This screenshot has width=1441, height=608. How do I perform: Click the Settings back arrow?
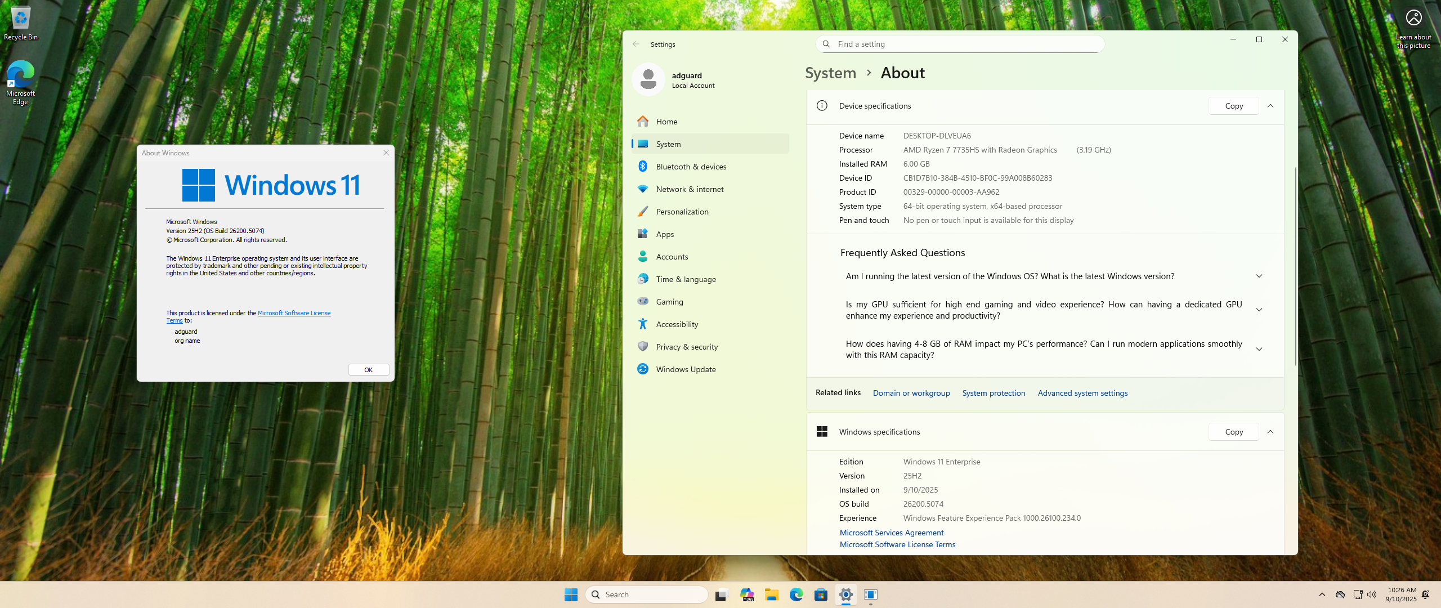click(636, 44)
